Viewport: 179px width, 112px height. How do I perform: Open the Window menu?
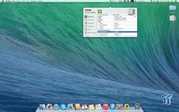[x=34, y=1]
